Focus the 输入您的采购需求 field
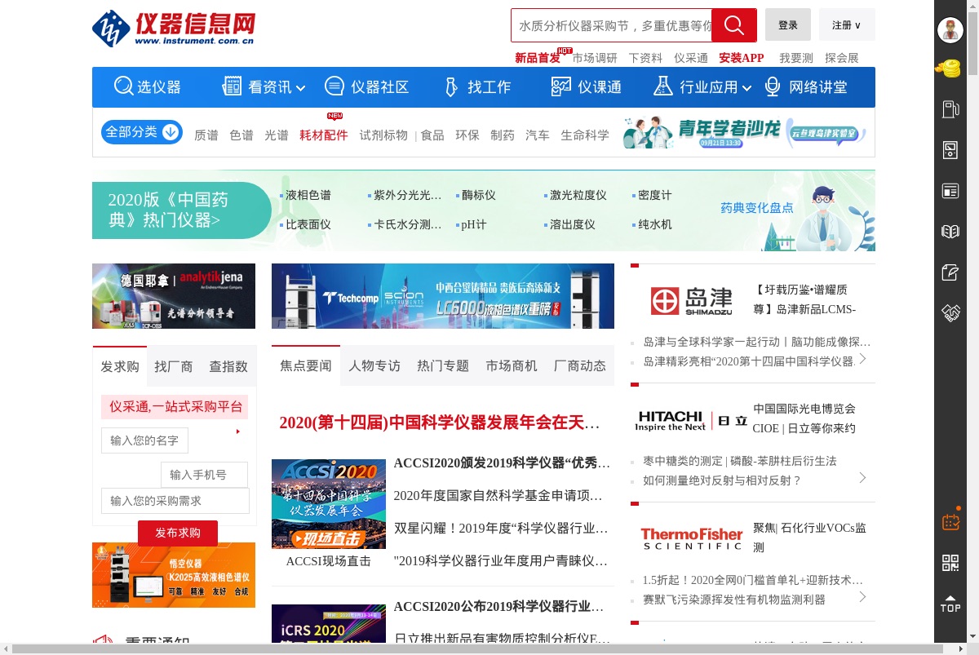This screenshot has width=979, height=655. [175, 501]
